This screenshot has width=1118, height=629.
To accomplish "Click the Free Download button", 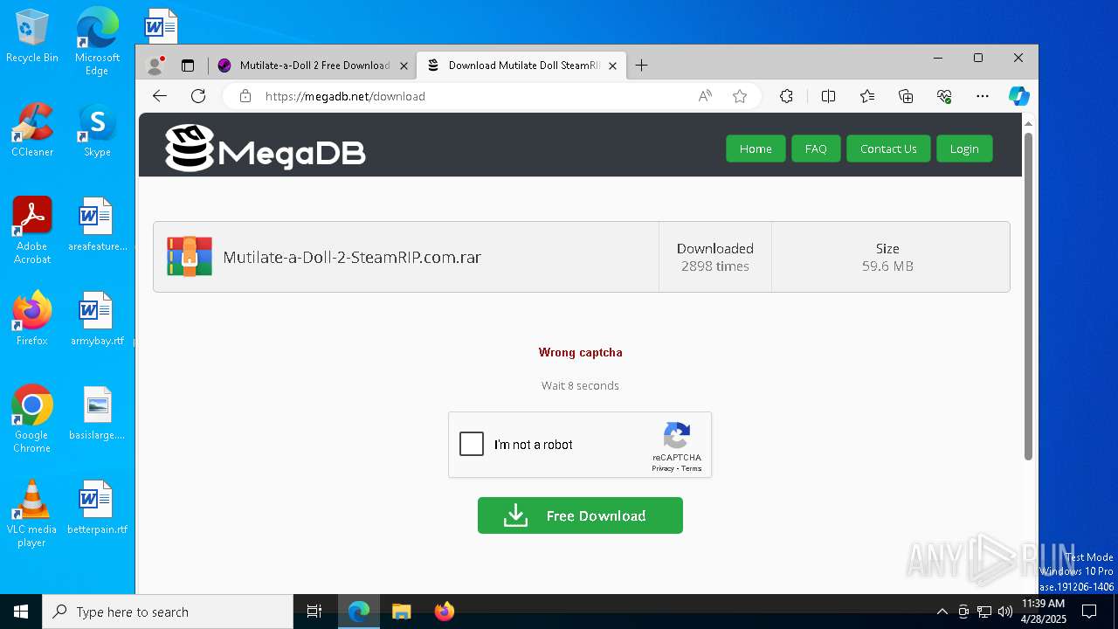I will (x=580, y=515).
